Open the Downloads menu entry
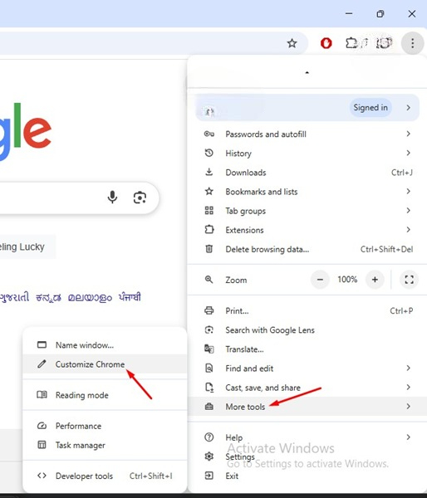 (x=307, y=172)
